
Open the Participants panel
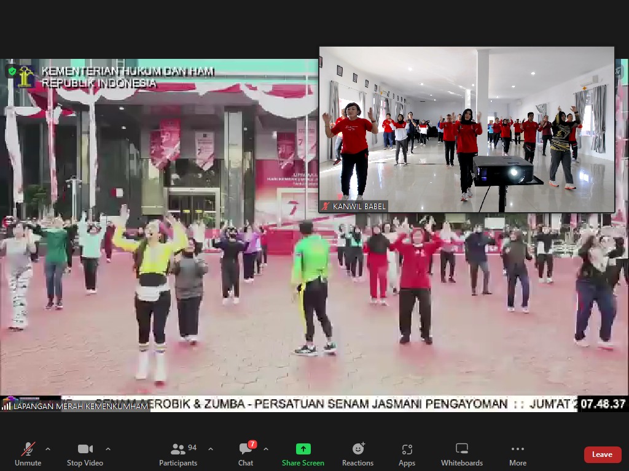pos(178,454)
